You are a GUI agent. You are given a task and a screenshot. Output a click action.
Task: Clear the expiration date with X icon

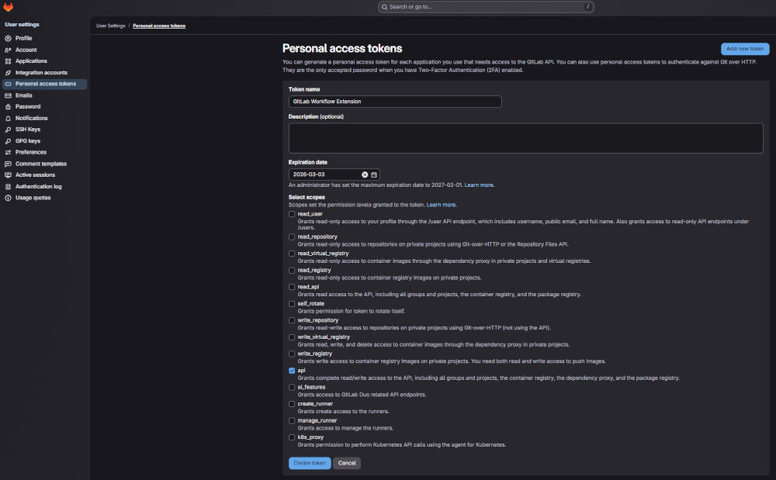(x=365, y=174)
